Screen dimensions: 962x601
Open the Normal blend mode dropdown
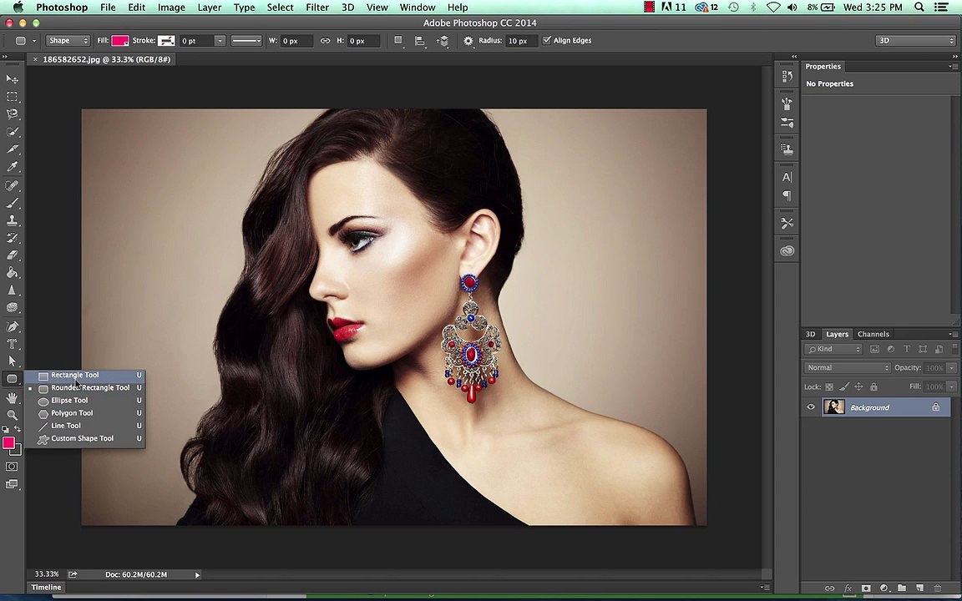848,368
